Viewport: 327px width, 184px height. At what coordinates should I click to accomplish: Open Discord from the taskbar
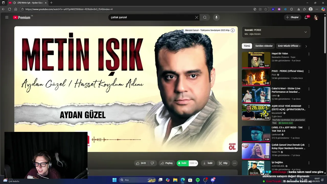click(213, 180)
